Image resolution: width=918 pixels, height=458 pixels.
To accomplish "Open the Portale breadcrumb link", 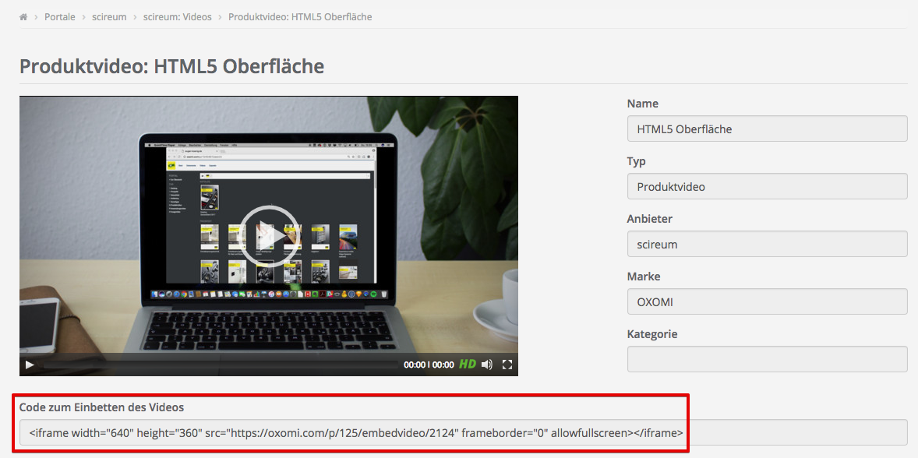I will [x=60, y=16].
